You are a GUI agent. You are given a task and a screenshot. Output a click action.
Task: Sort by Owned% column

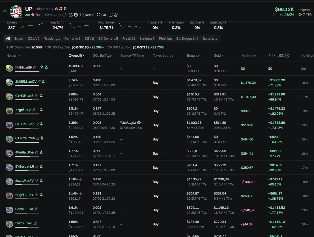[x=76, y=55]
